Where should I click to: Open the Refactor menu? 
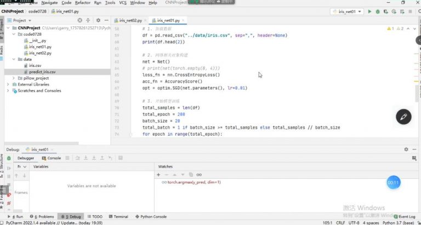point(83,3)
